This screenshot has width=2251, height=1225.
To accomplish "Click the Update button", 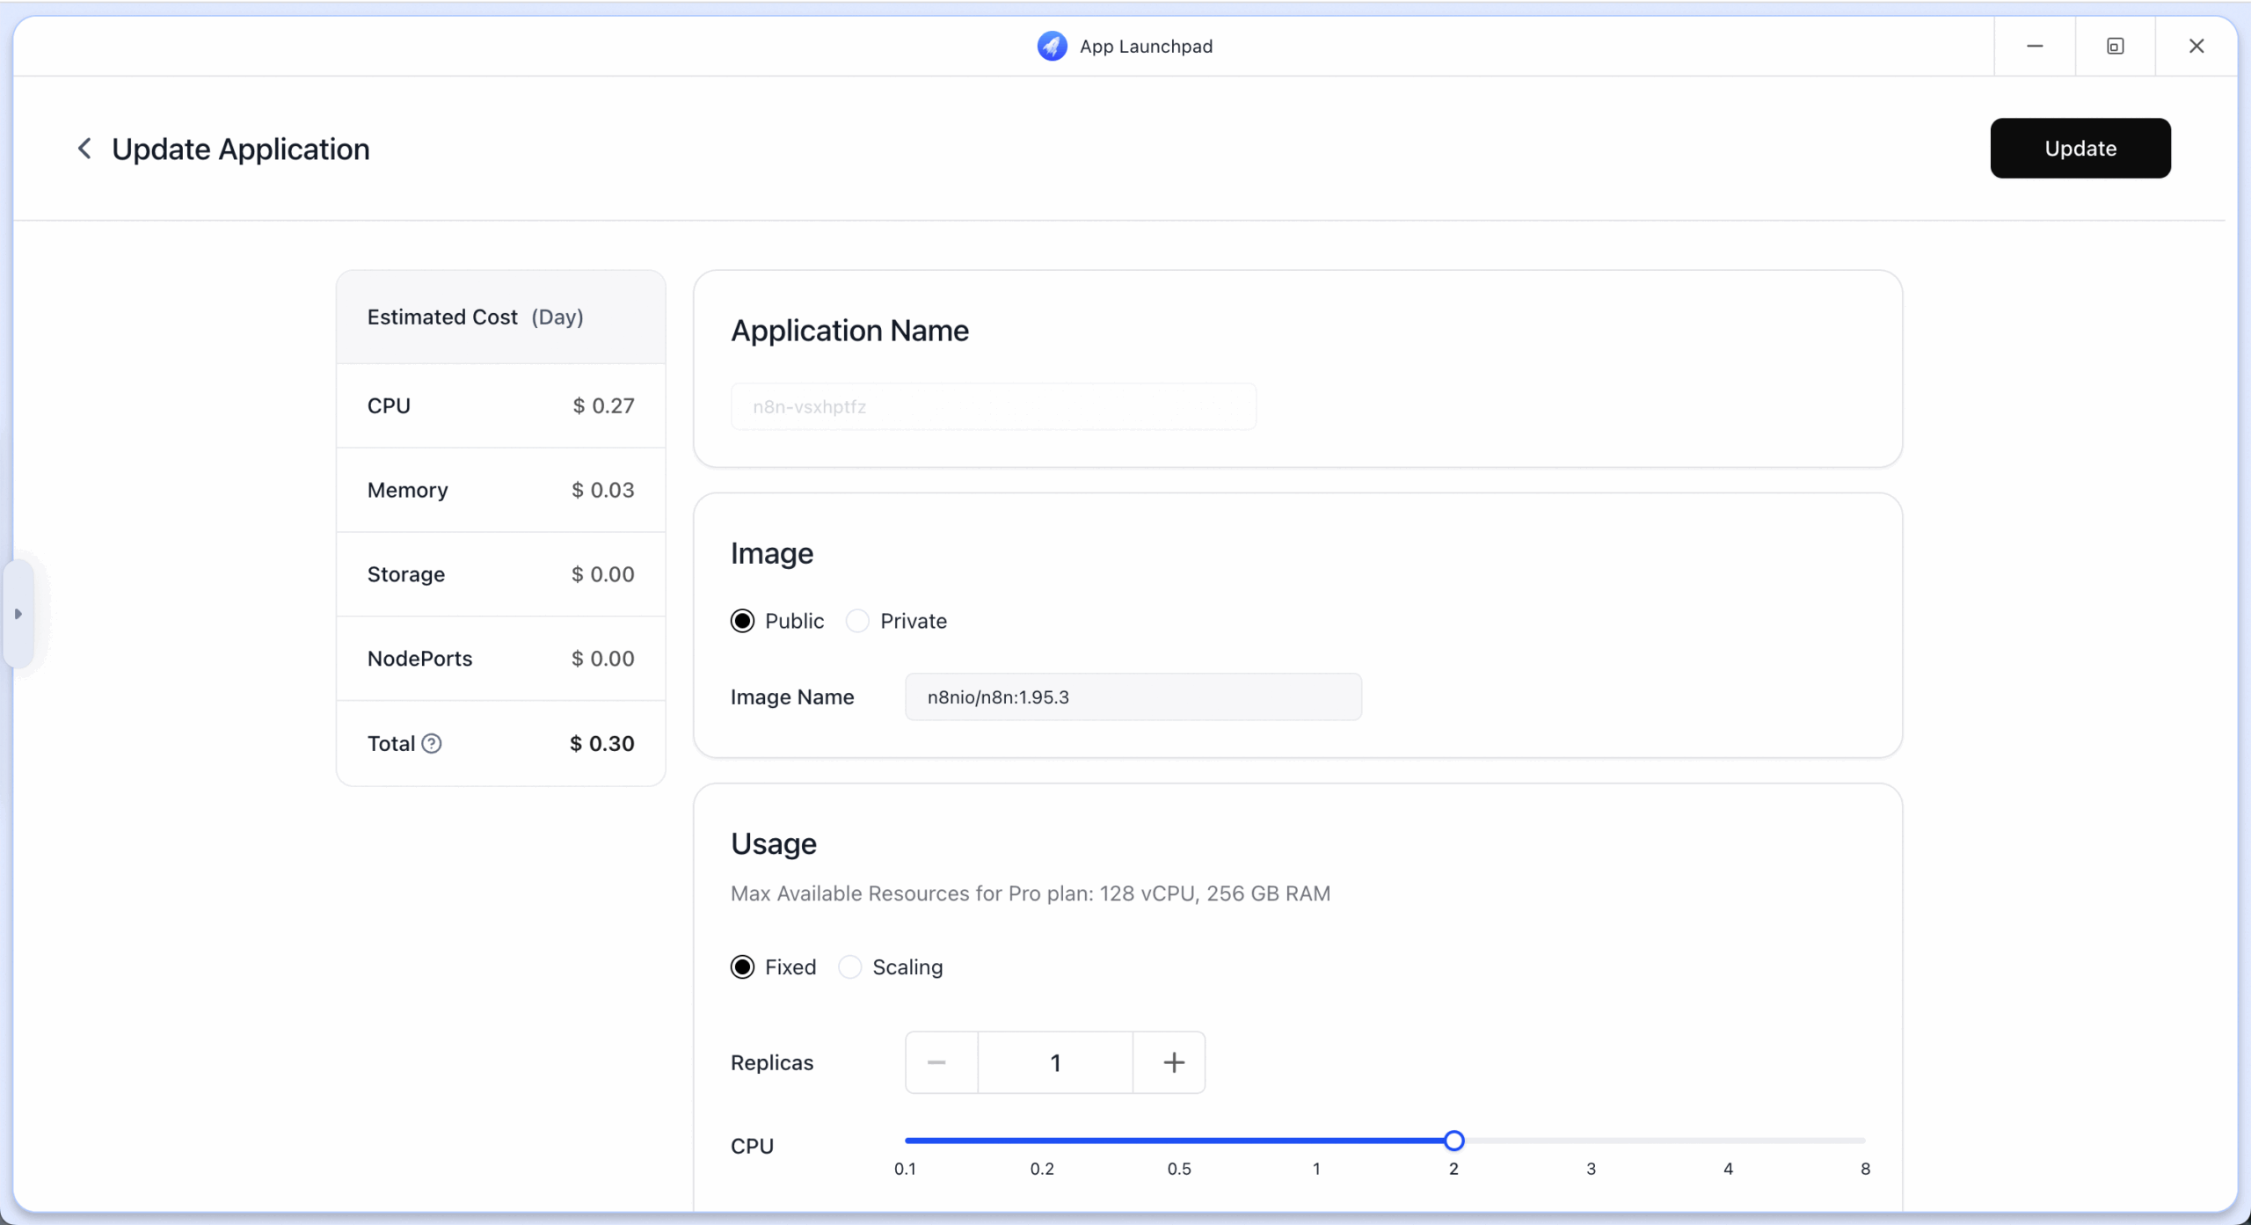I will pos(2080,148).
